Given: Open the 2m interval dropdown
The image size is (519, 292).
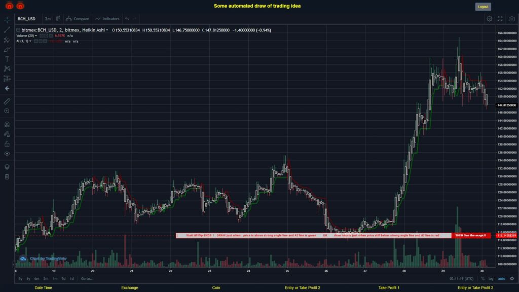Looking at the screenshot, I should pos(48,19).
